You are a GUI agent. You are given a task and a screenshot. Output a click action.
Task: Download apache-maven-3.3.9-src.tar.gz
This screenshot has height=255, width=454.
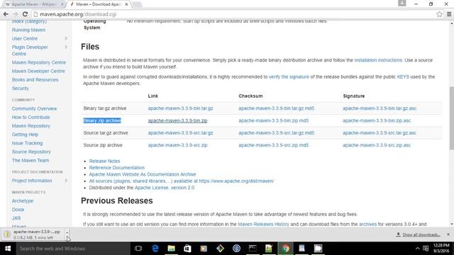(180, 133)
